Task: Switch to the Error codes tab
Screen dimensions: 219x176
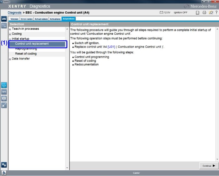Action: pos(27,19)
